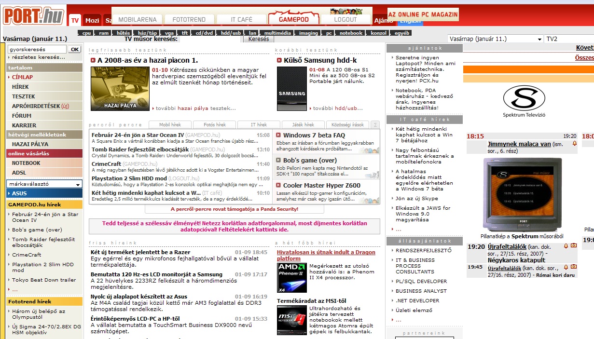Click the bell icon for Jimmynek malaca van

coord(574,144)
